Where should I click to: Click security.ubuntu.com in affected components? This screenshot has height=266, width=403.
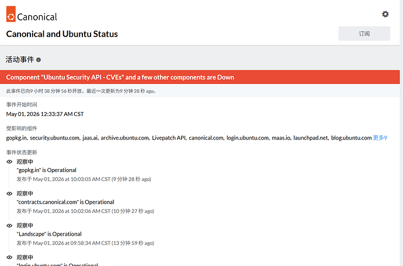55,138
